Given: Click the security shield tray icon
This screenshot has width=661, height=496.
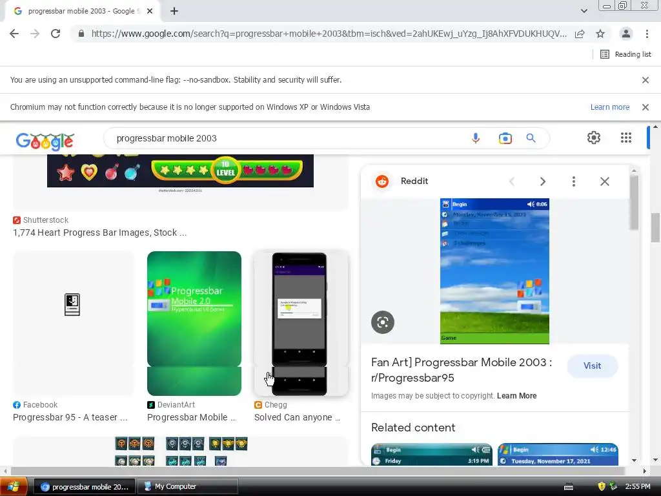Looking at the screenshot, I should (602, 486).
